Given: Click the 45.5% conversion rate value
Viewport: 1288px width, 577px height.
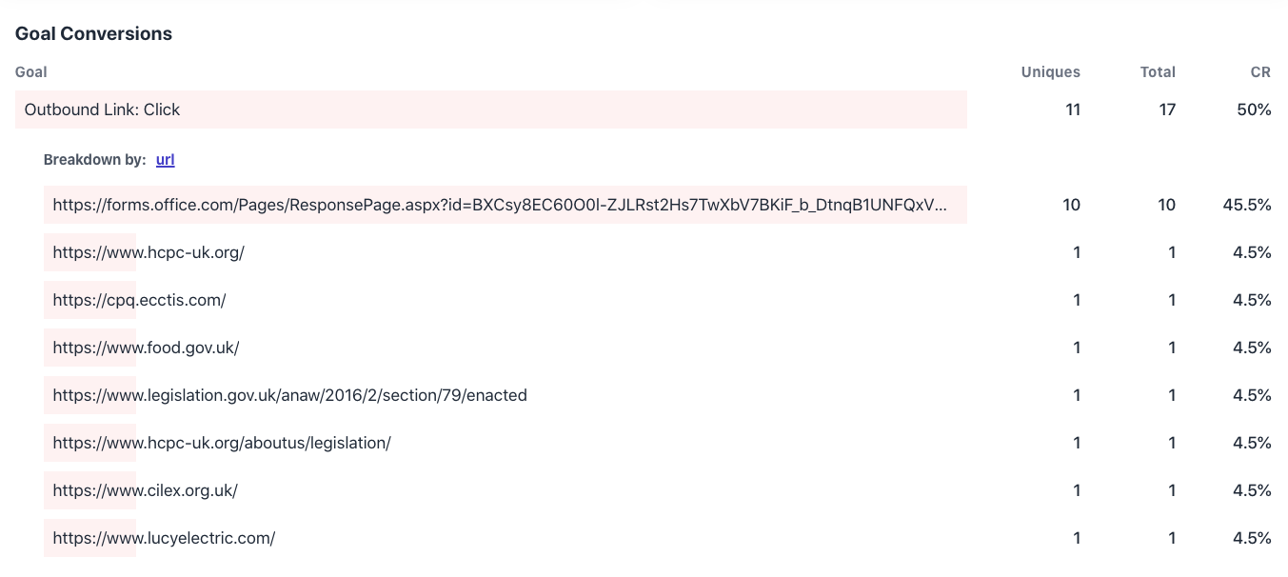Looking at the screenshot, I should point(1247,205).
